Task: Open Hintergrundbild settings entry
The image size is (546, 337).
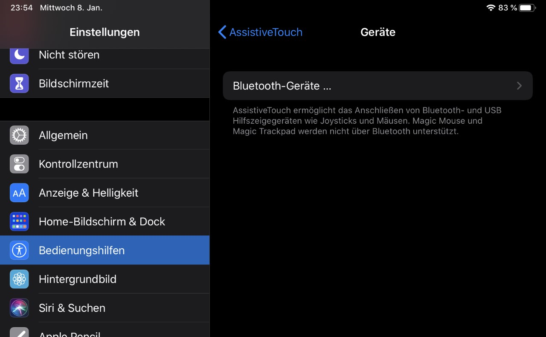Action: coord(78,279)
